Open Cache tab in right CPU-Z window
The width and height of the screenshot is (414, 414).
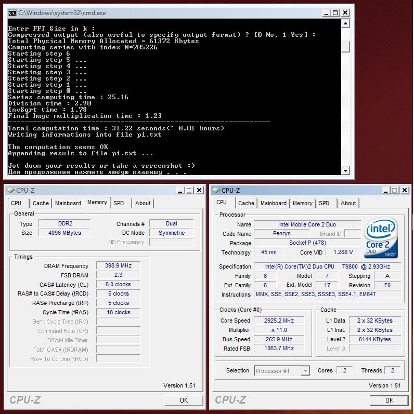246,203
